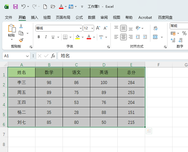Align text left

(116, 37)
